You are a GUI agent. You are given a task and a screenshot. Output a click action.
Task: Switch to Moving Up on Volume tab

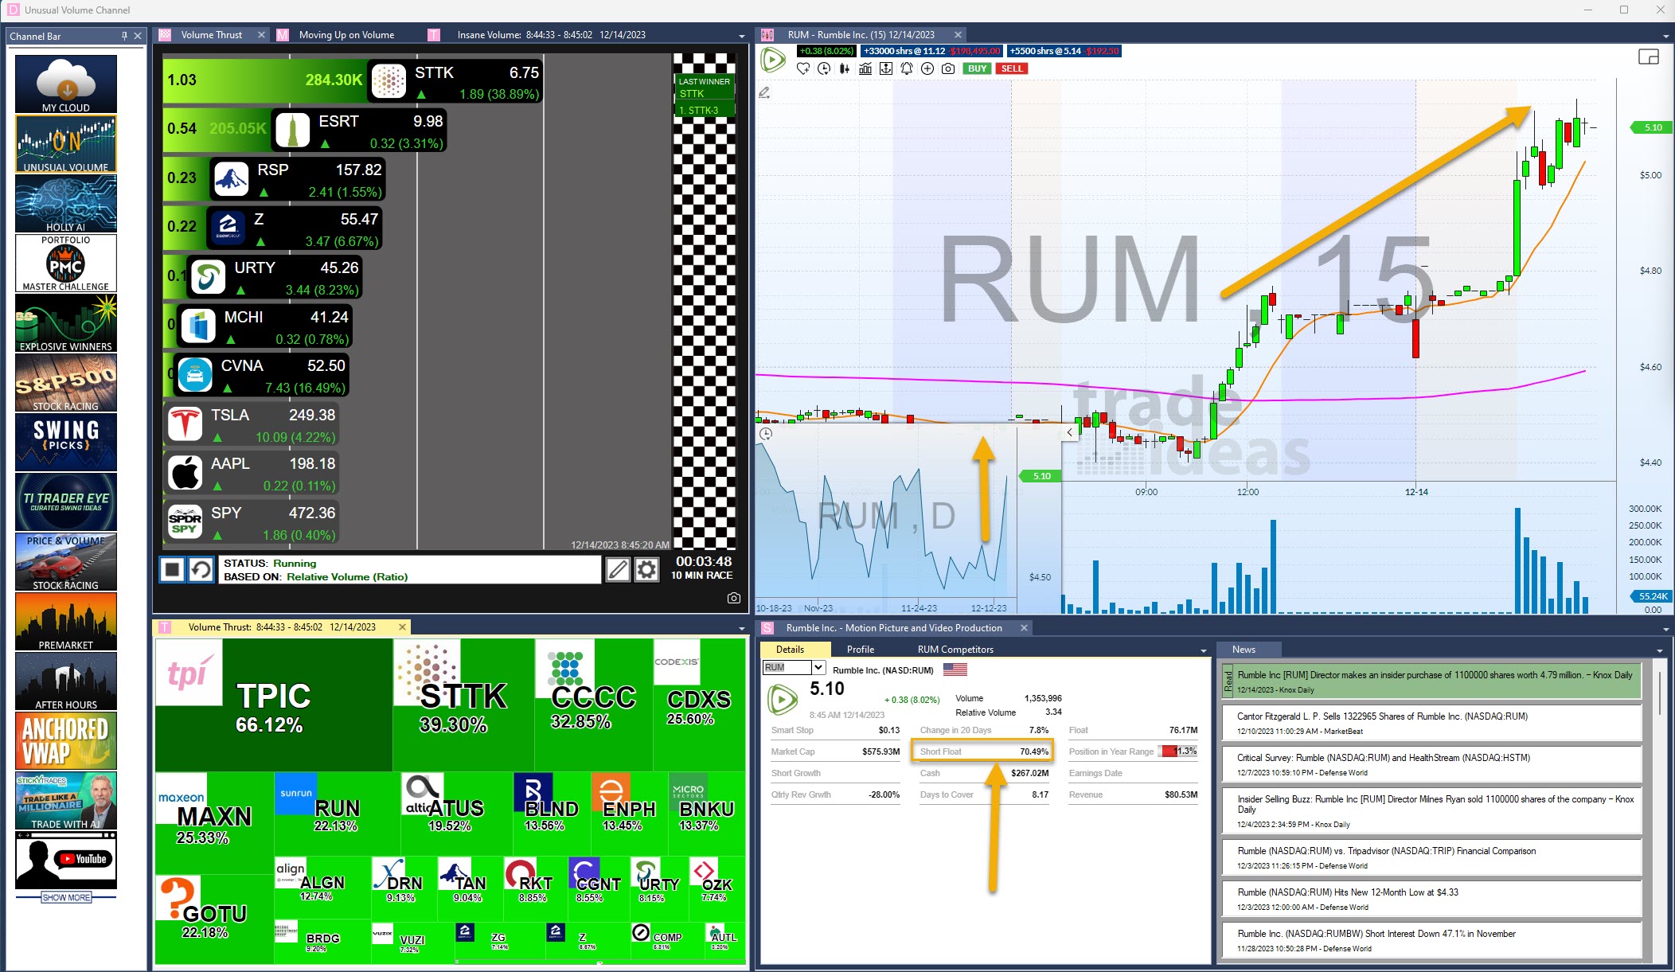[346, 35]
